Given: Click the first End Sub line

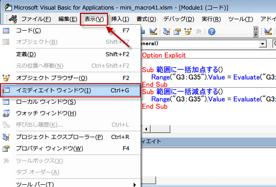Looking at the screenshot, I should tap(155, 85).
